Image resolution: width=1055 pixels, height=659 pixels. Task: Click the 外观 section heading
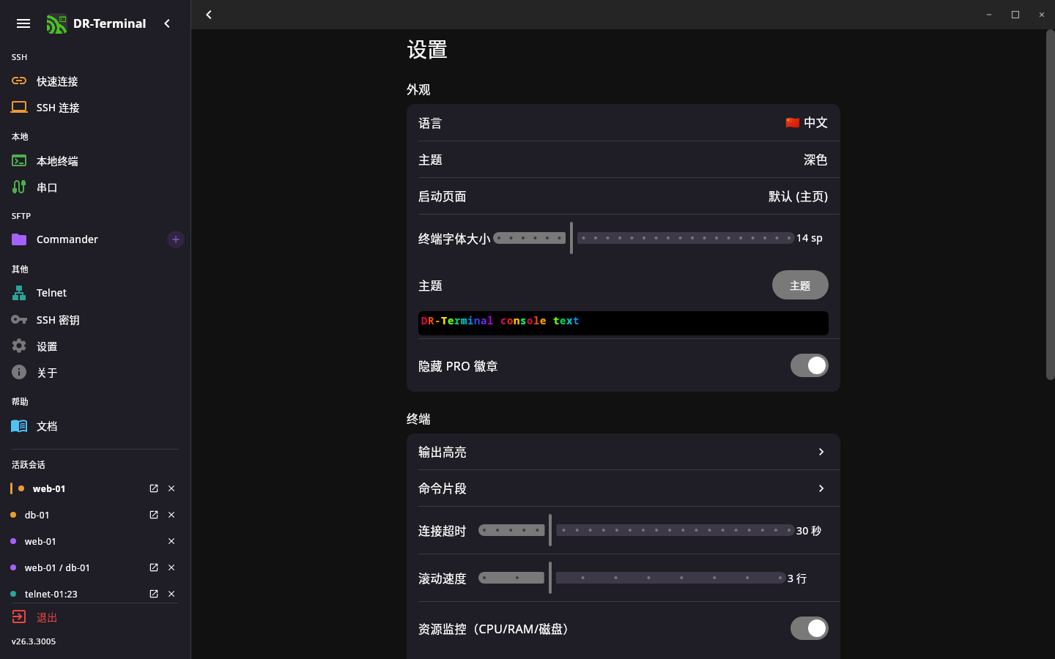[x=418, y=89]
